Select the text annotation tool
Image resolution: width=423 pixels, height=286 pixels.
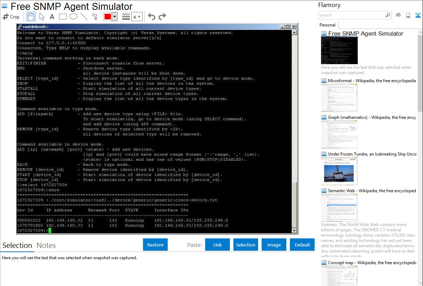(x=52, y=17)
